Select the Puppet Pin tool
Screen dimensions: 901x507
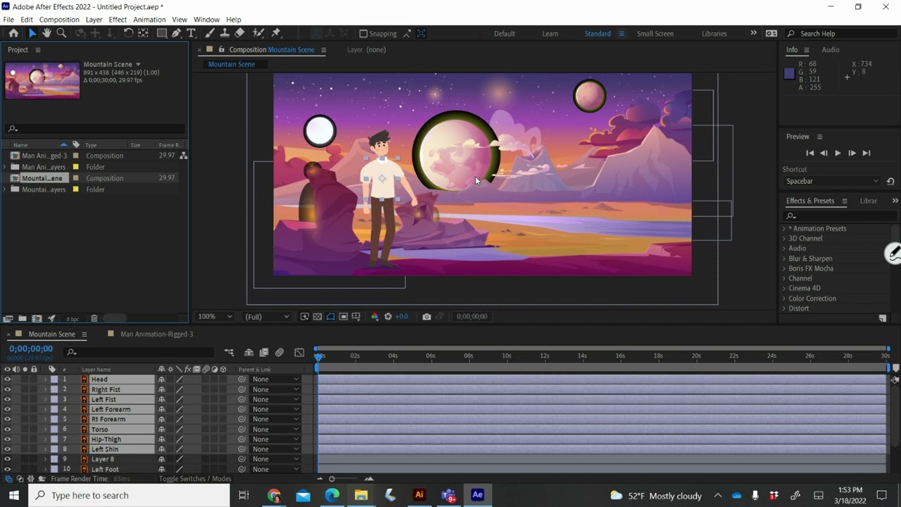[x=276, y=33]
